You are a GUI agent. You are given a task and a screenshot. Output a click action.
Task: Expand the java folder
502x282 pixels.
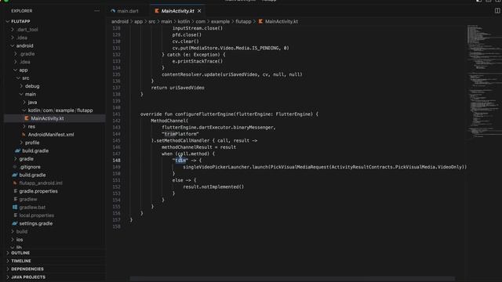tap(24, 103)
